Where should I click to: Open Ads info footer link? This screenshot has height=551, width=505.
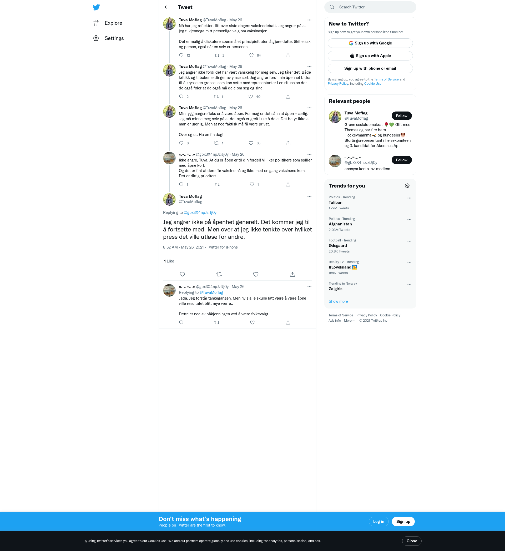point(335,321)
